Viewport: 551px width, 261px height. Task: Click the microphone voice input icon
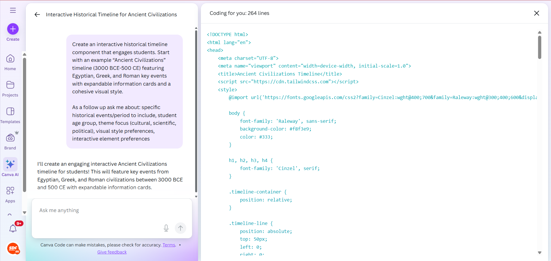point(166,228)
